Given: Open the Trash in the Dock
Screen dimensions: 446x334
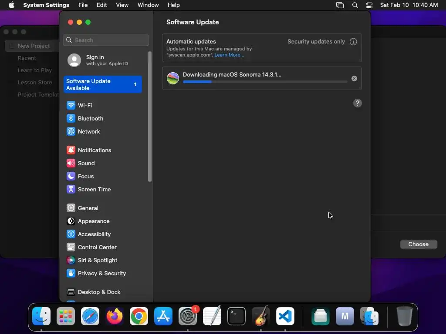Looking at the screenshot, I should click(404, 316).
